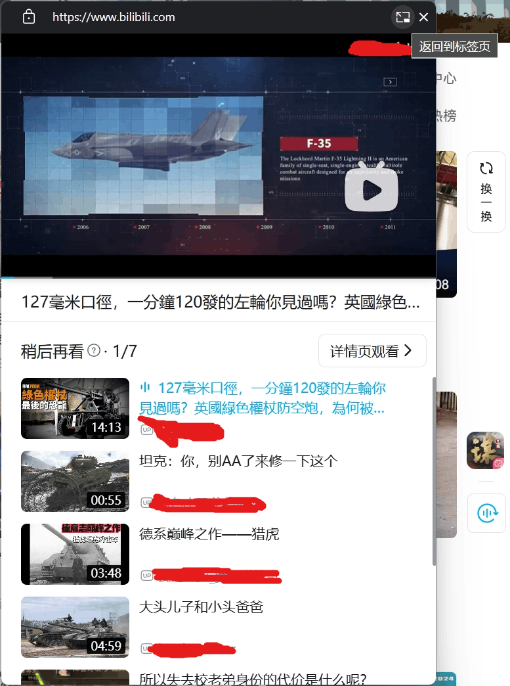Click UP badge under the 127毫米口徑 video

[147, 430]
